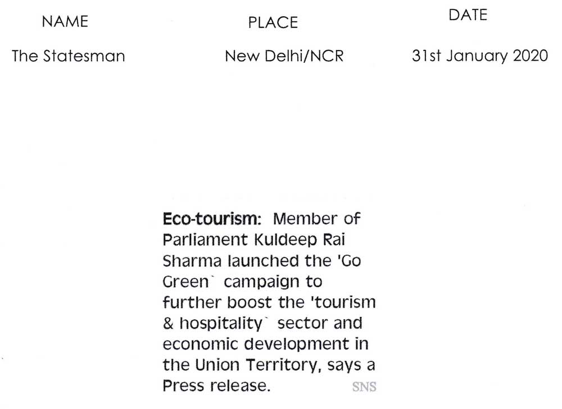Click the word 'Parliament' in the article
This screenshot has width=562, height=409.
pyautogui.click(x=205, y=240)
